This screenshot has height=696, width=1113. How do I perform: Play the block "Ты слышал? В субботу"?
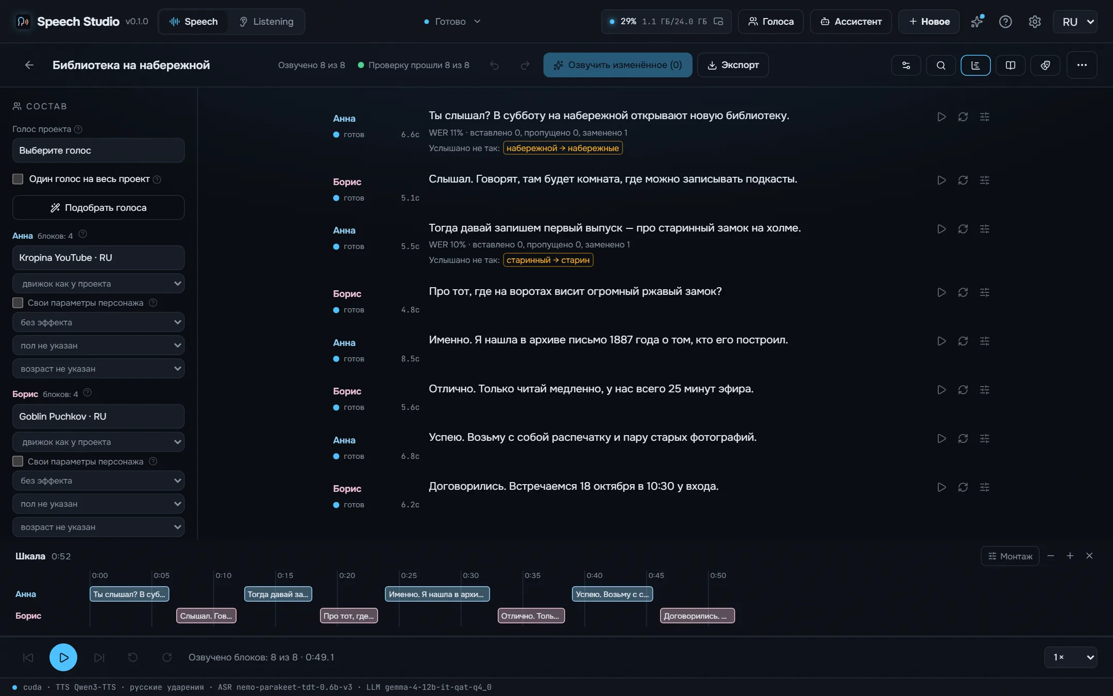pos(941,117)
